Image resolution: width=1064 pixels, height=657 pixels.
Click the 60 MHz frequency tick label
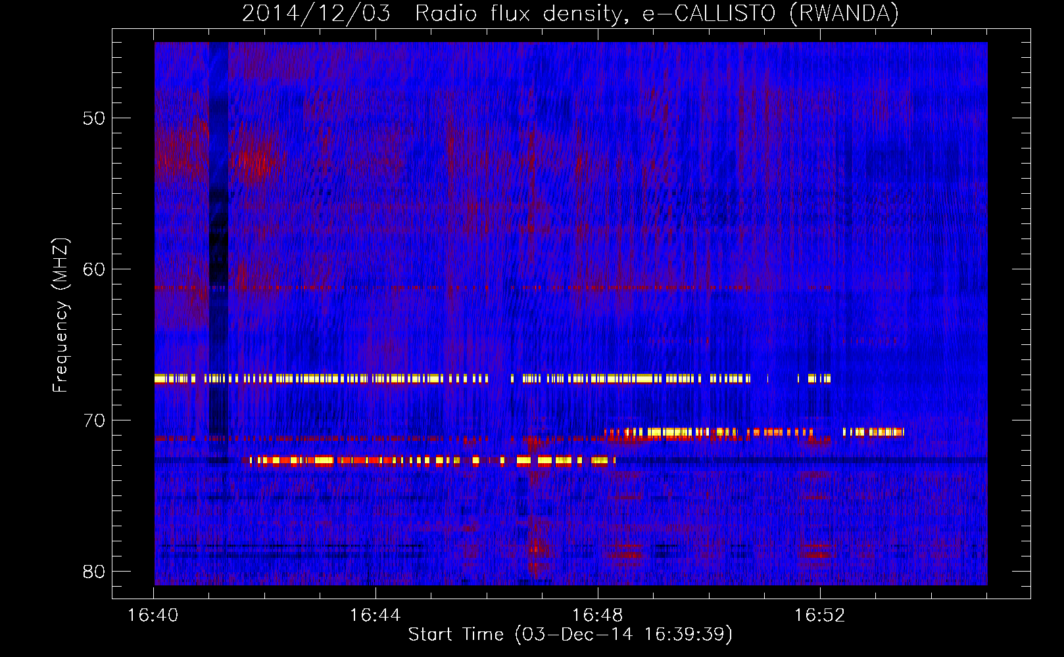click(x=94, y=269)
